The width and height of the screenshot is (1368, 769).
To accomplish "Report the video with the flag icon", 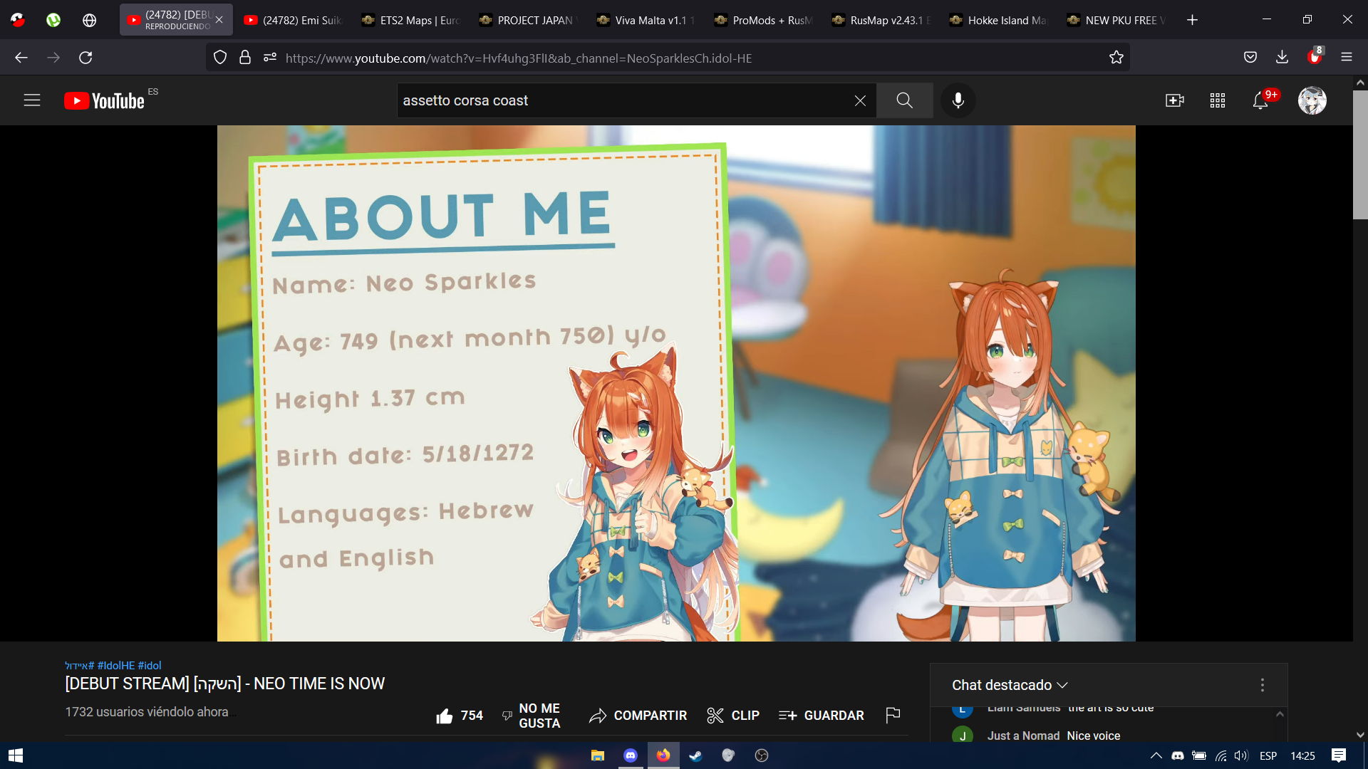I will pyautogui.click(x=893, y=715).
